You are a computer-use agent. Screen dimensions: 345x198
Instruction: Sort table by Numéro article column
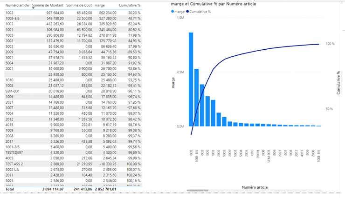tap(15, 5)
